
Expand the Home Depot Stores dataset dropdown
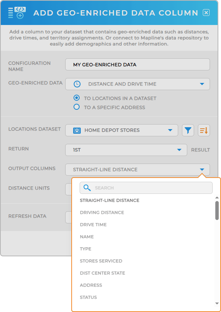(122, 130)
